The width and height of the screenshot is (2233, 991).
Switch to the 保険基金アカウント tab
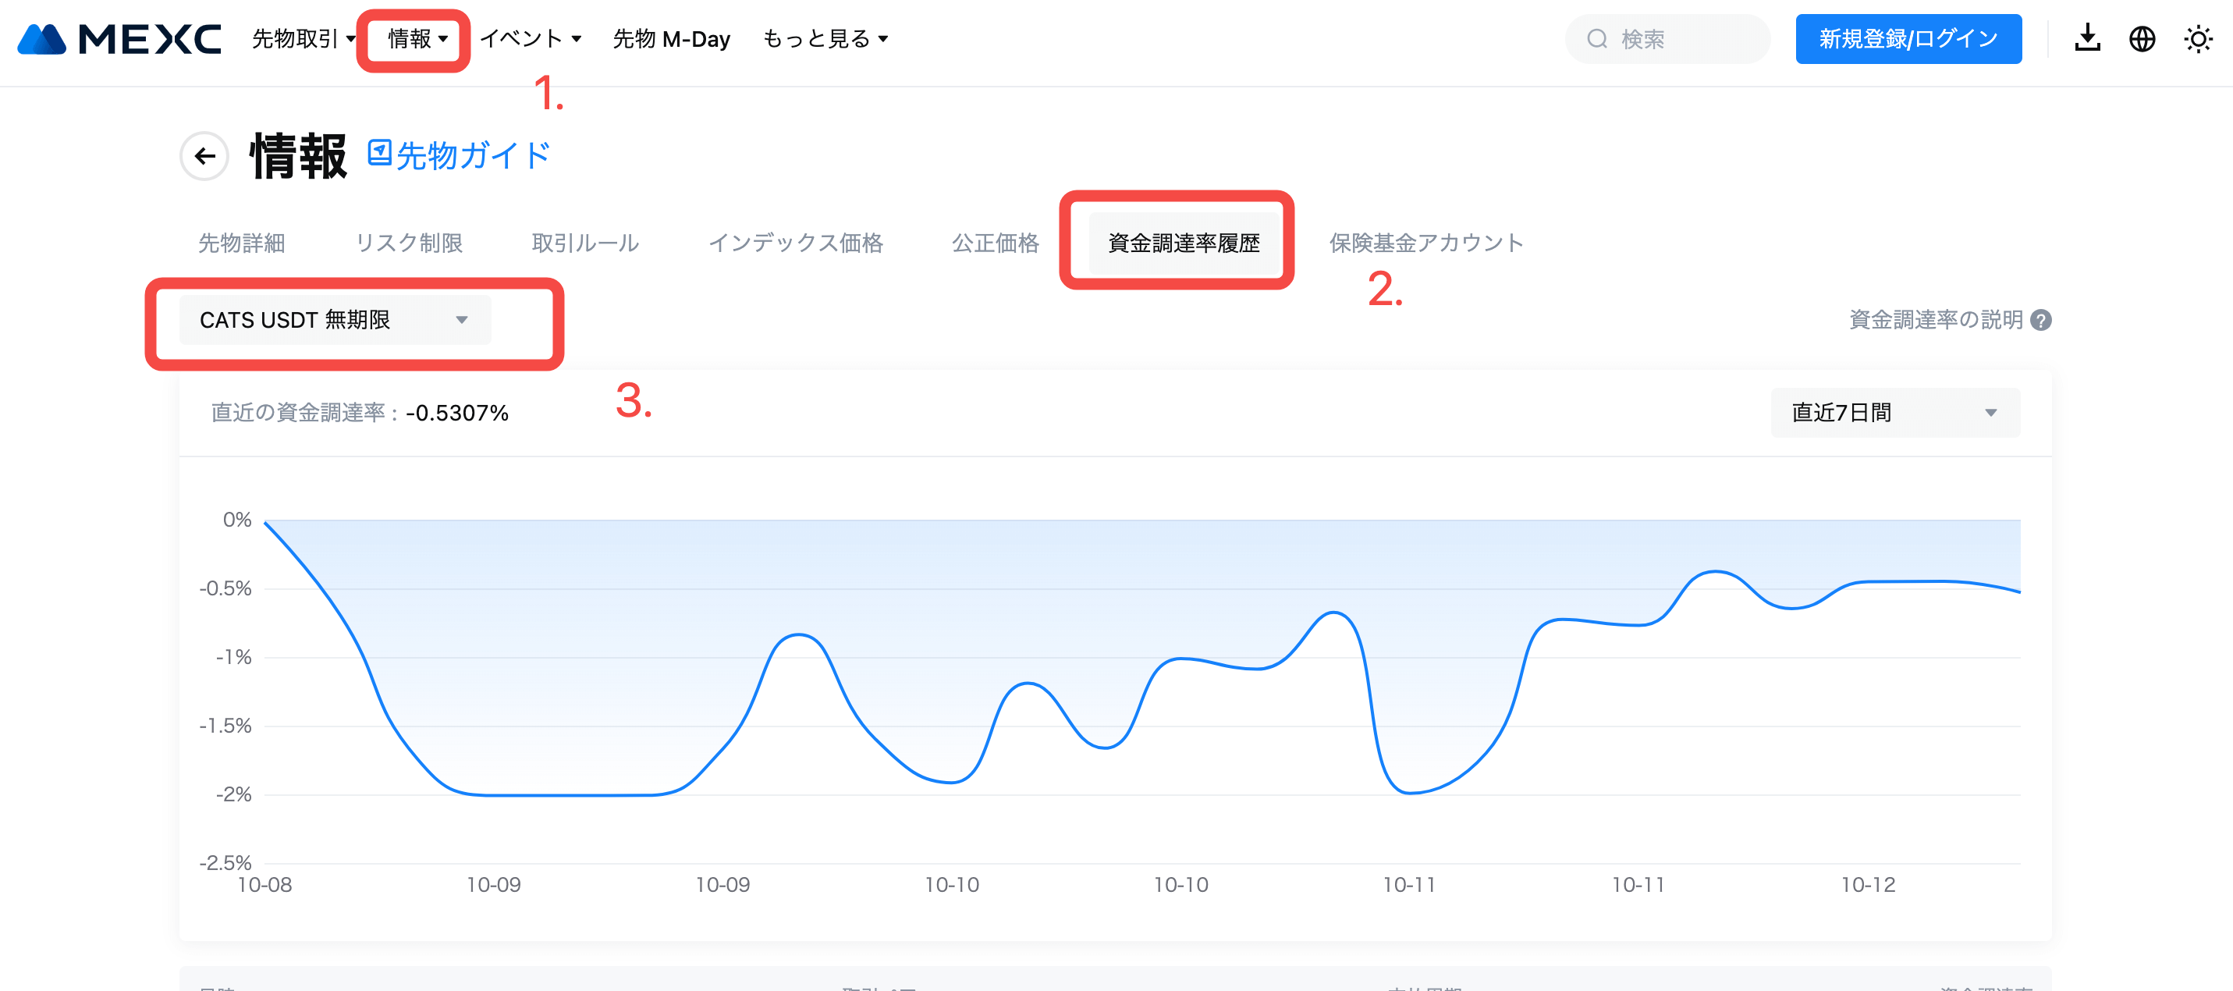[x=1426, y=243]
